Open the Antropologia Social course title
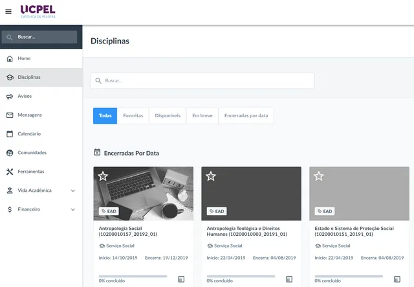Screen dimensions: 414x287 pos(128,231)
